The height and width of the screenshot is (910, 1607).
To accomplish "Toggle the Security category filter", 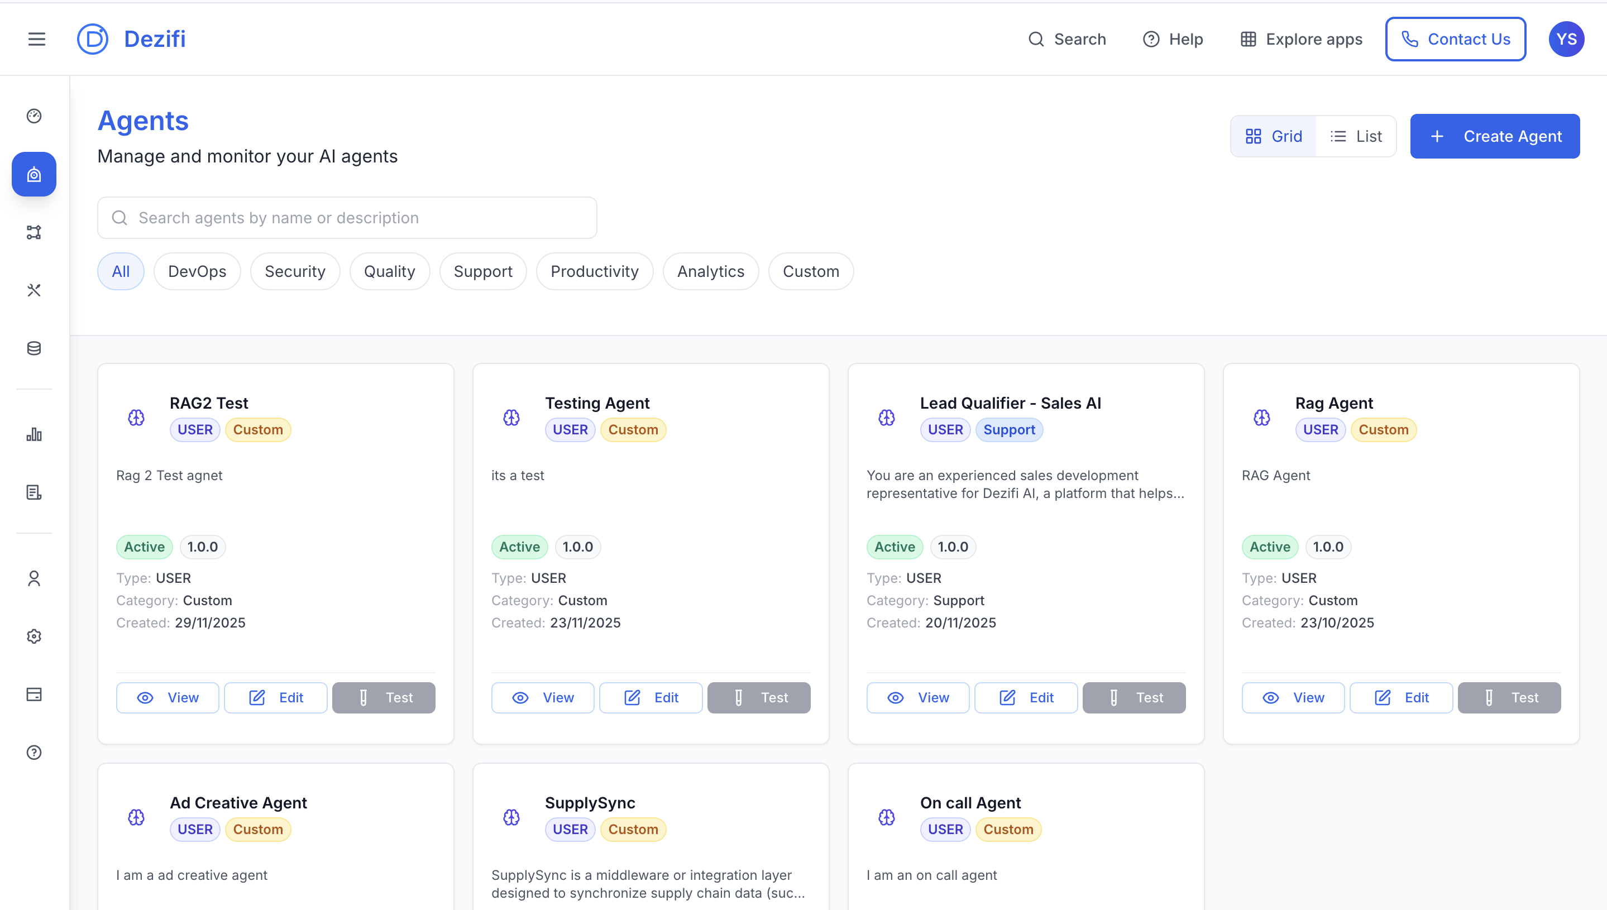I will point(294,271).
